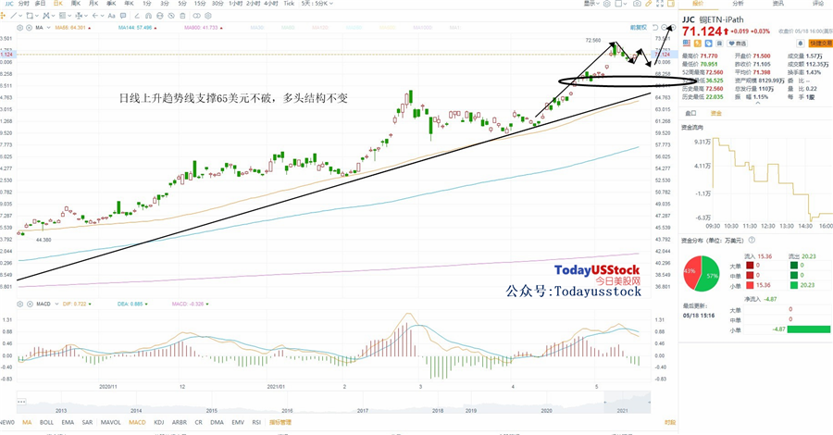Open the 分析 analysis tab
This screenshot has width=833, height=435.
tap(738, 4)
